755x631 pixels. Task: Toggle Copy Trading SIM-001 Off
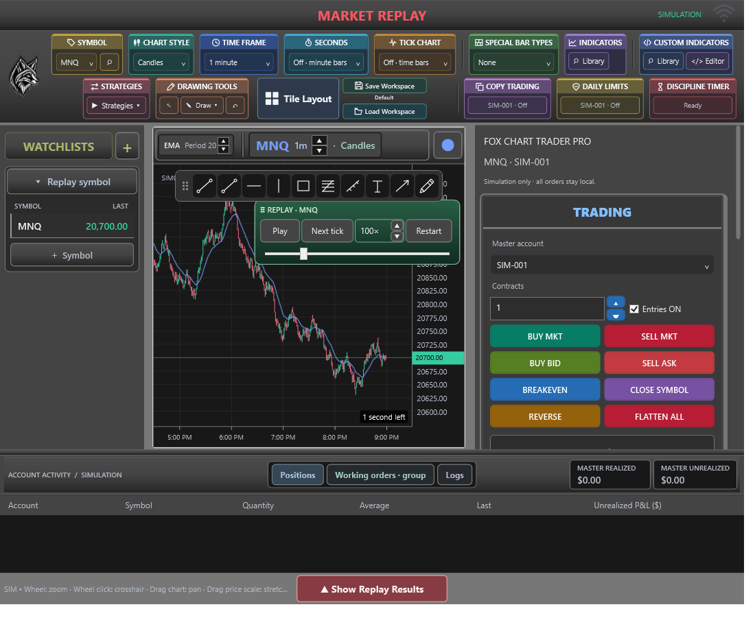pos(507,106)
